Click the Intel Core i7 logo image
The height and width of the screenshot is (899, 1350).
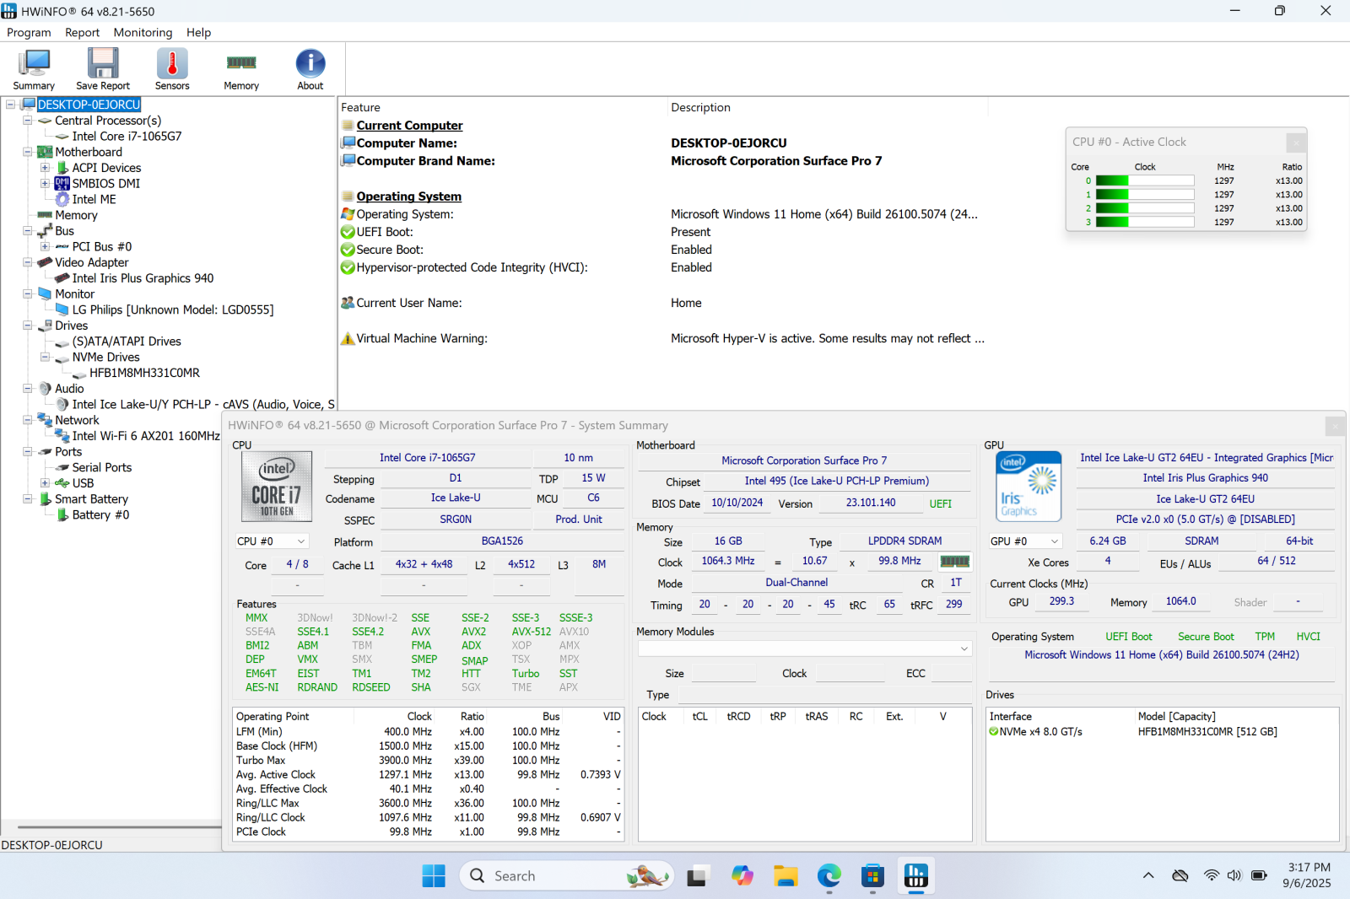point(277,485)
